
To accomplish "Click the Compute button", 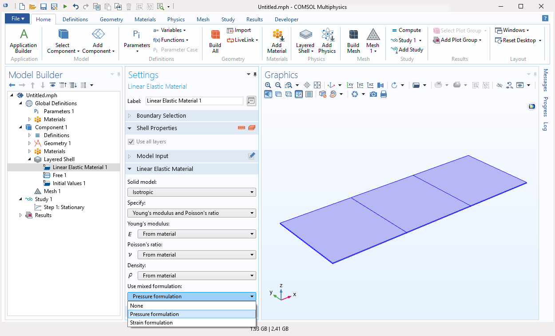I will click(x=406, y=30).
